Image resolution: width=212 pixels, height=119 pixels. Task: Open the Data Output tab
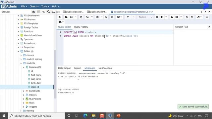[x=64, y=68]
